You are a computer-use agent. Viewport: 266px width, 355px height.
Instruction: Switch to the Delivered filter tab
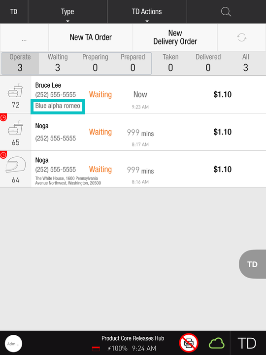coord(208,63)
